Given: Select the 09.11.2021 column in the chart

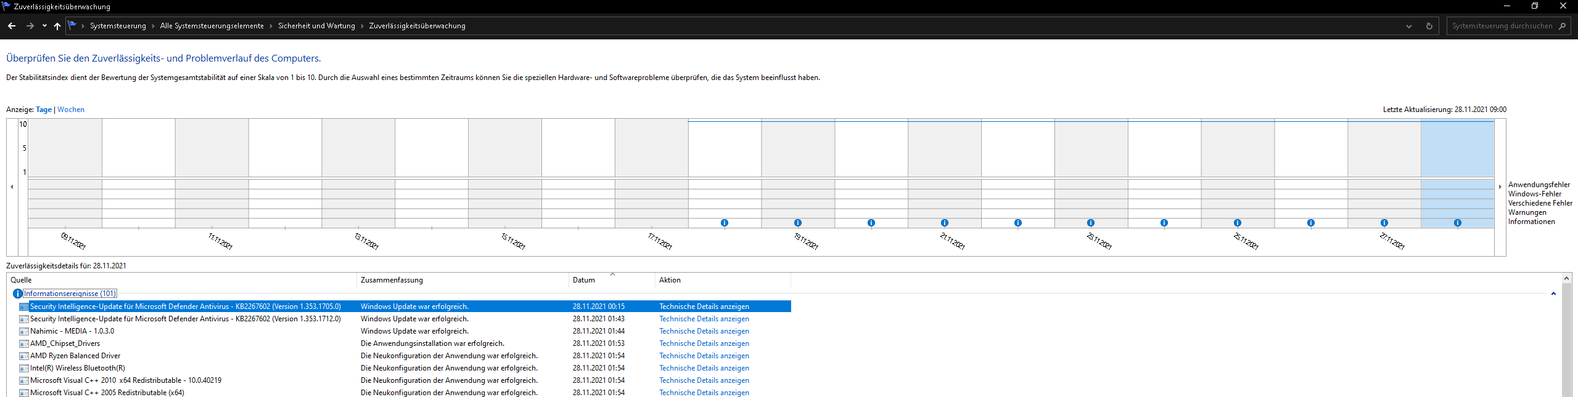Looking at the screenshot, I should click(x=65, y=174).
